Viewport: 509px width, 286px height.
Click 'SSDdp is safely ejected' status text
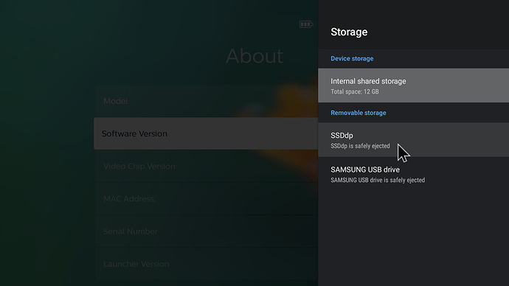point(360,146)
